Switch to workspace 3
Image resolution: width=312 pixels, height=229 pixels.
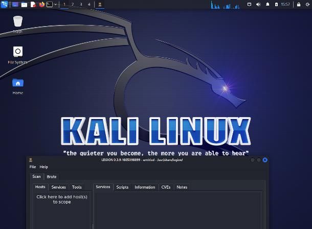click(x=81, y=4)
